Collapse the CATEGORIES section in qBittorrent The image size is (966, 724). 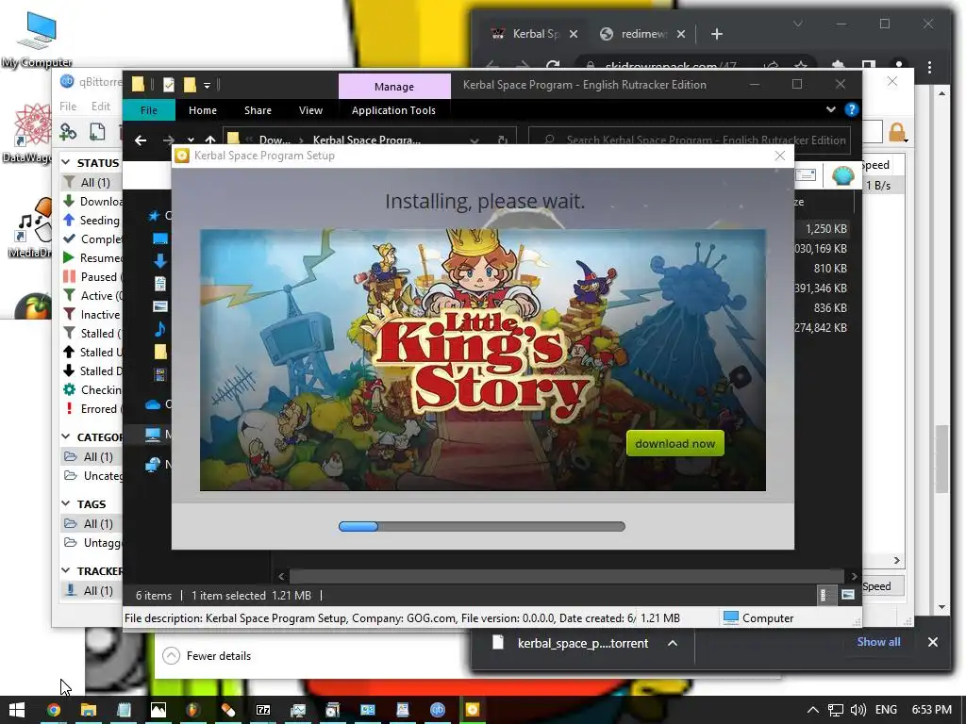tap(66, 436)
